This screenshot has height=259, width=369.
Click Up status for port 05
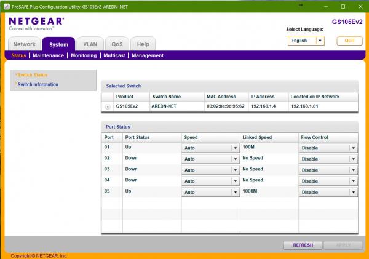[x=128, y=191]
